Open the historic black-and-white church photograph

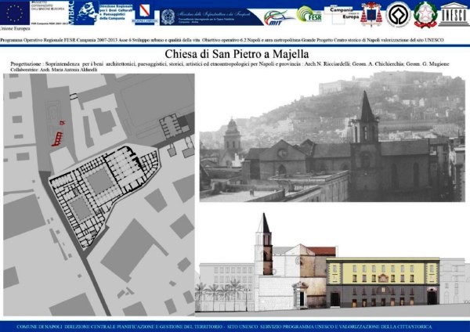click(332, 136)
